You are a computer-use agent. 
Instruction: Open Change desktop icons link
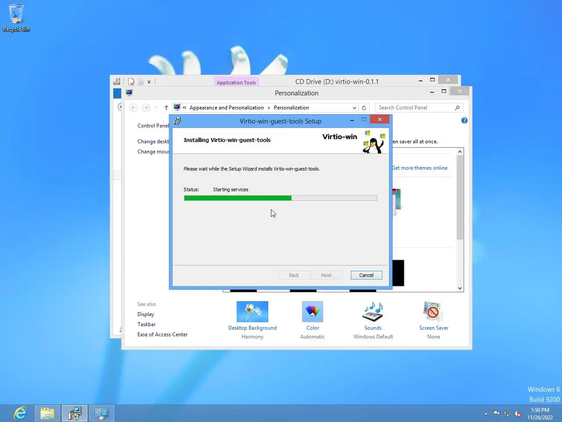tap(153, 142)
